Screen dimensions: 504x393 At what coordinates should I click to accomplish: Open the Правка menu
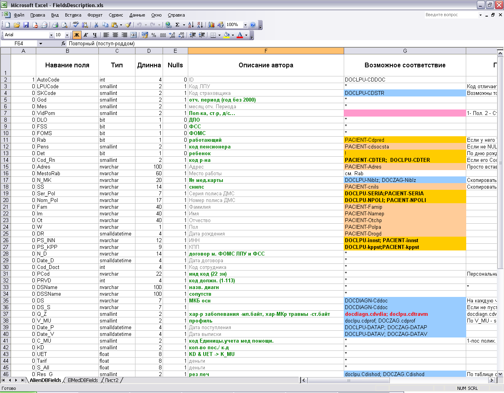(x=37, y=15)
